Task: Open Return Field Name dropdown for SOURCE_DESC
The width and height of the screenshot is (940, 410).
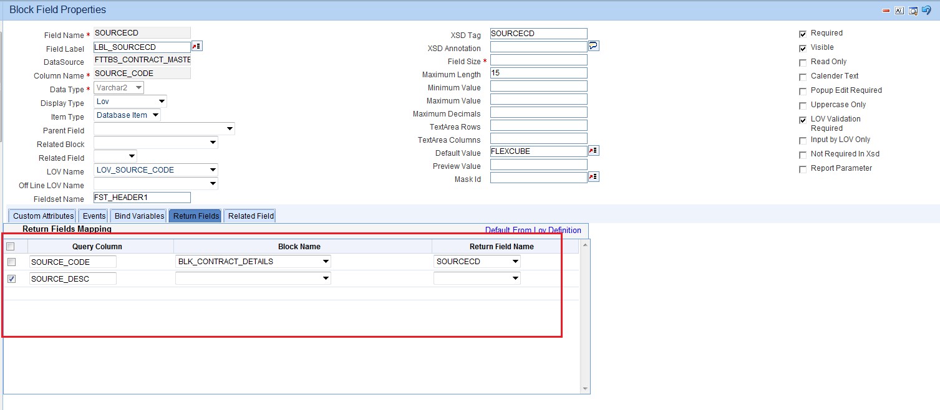Action: coord(477,279)
